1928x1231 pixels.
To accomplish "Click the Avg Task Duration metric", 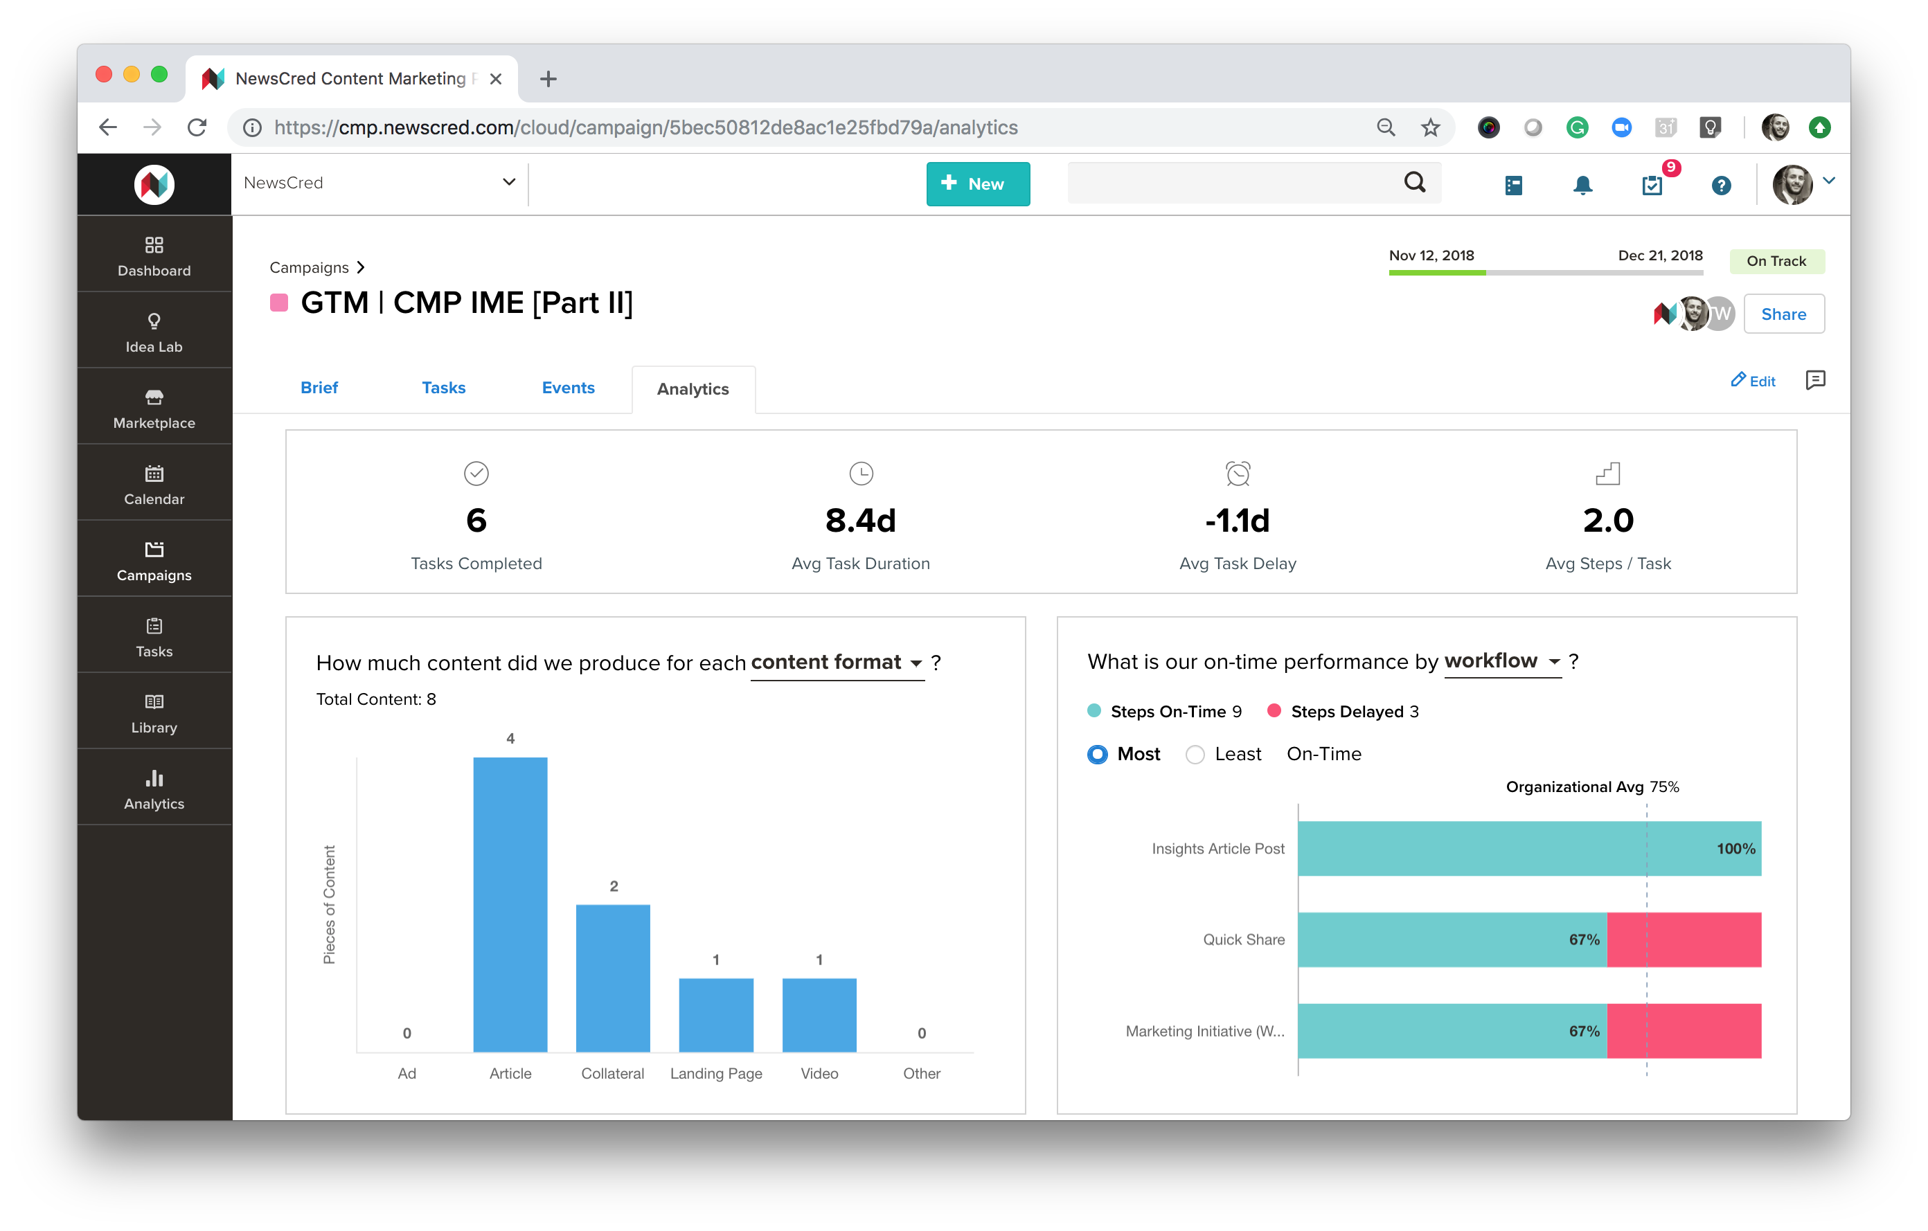I will pos(861,517).
